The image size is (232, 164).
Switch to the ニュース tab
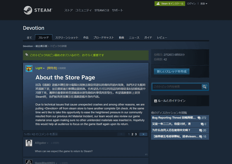tap(134, 38)
